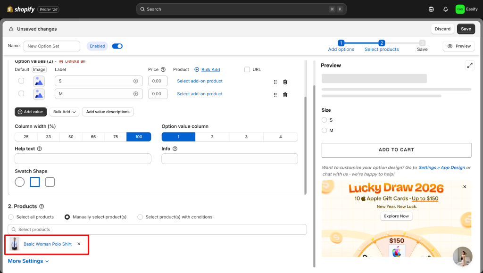
Task: Open the Bulk Add dropdown button
Action: click(x=64, y=112)
